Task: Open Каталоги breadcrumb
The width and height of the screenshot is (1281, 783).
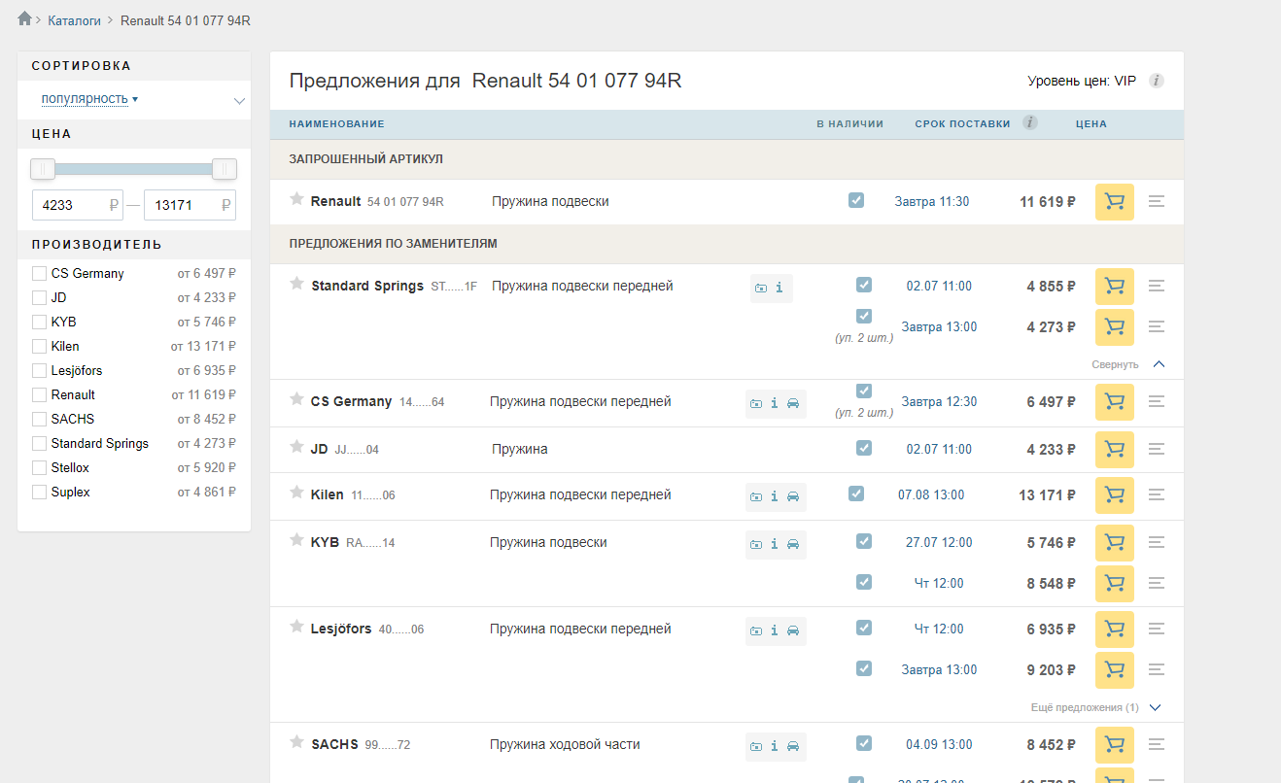Action: click(x=75, y=20)
